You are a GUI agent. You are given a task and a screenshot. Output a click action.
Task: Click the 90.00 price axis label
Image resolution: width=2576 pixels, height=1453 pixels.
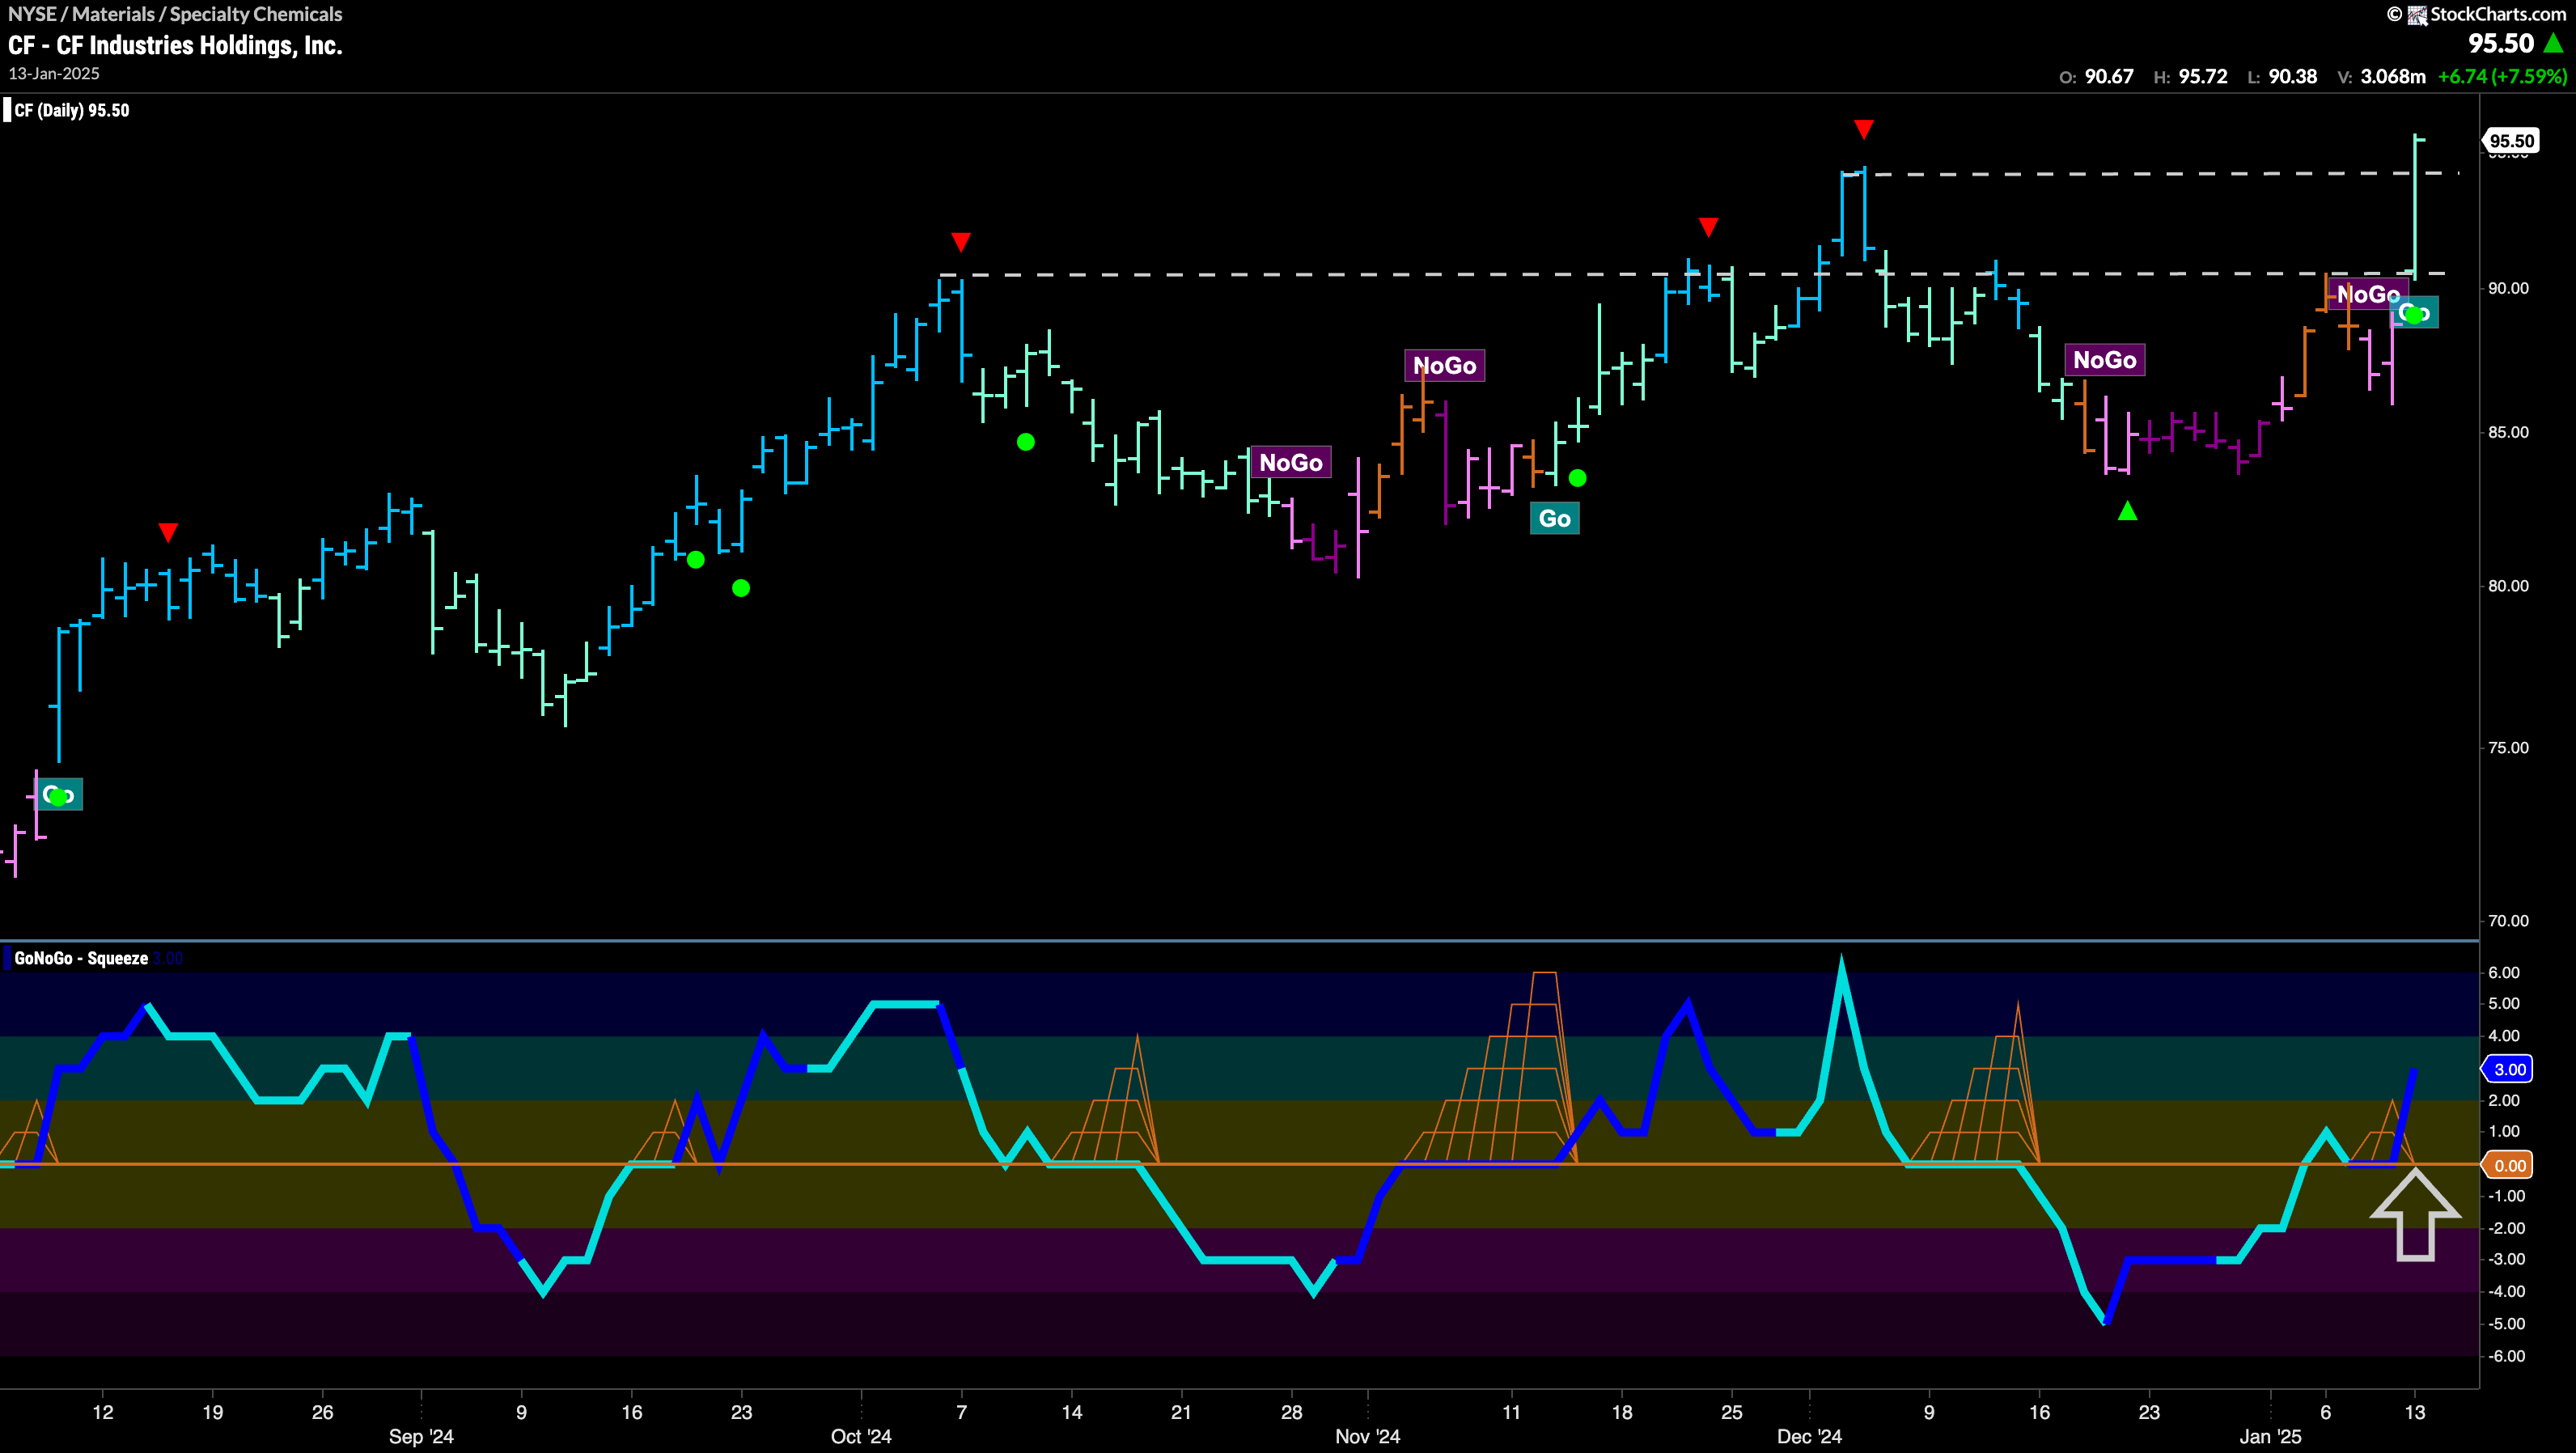coord(2508,288)
